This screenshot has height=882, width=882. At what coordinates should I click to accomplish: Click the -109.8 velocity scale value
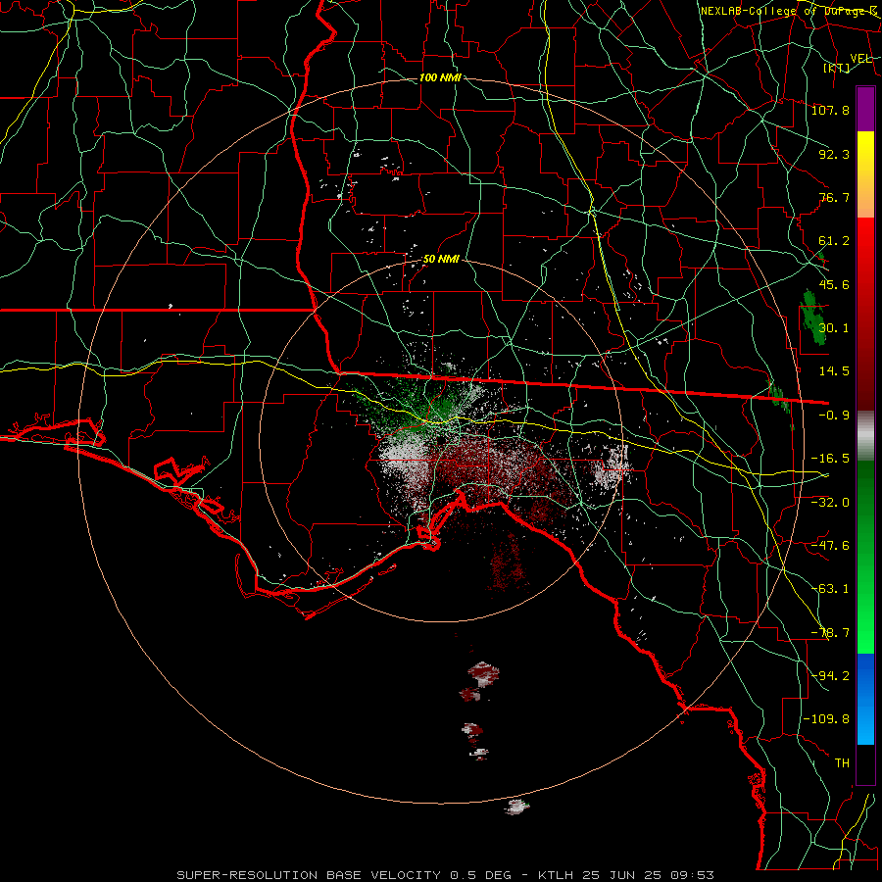coord(827,719)
